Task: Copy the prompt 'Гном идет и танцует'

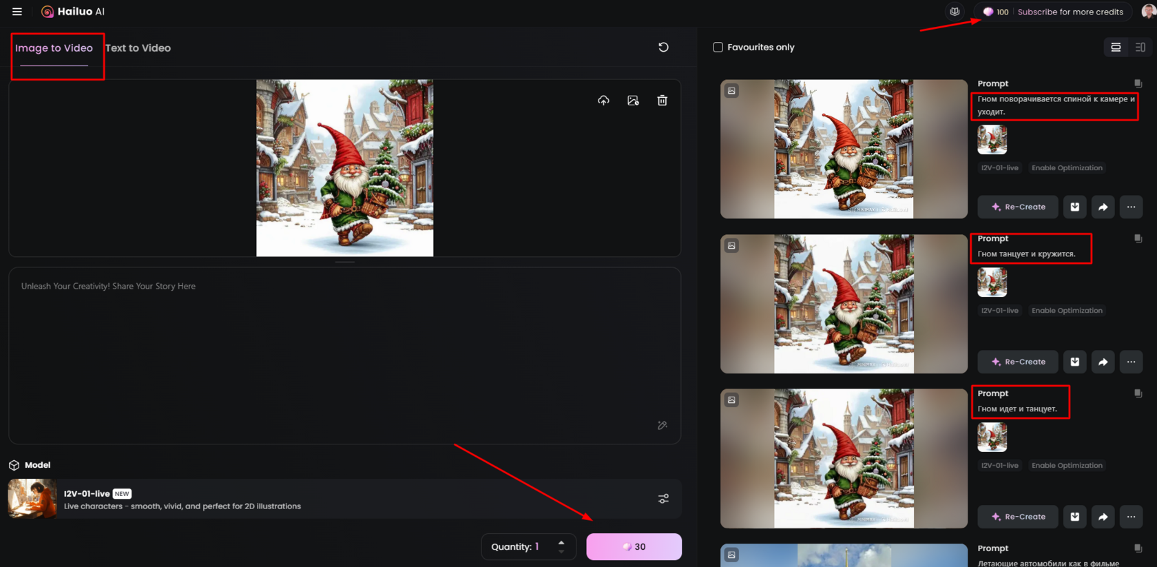Action: point(1138,393)
